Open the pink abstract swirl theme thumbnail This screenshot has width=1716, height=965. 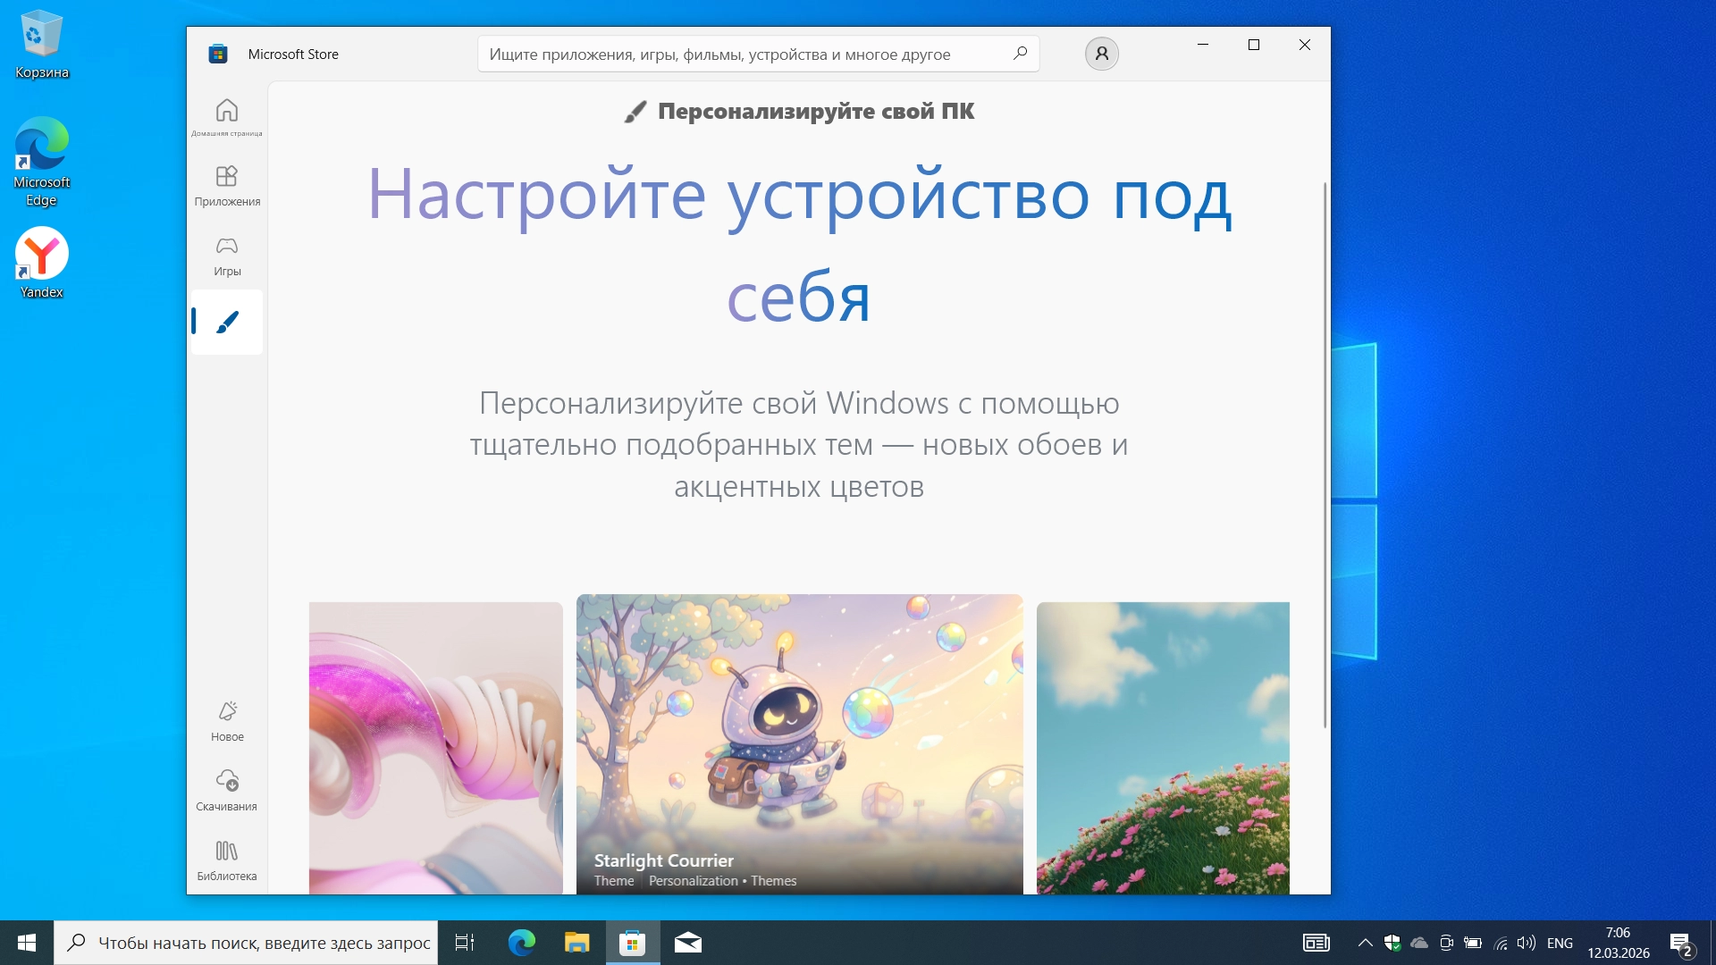435,747
